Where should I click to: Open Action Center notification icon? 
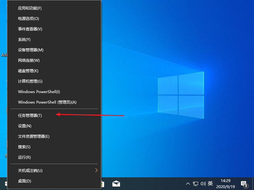243,184
